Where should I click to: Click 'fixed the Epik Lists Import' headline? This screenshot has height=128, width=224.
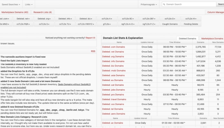pyautogui.click(x=15, y=61)
